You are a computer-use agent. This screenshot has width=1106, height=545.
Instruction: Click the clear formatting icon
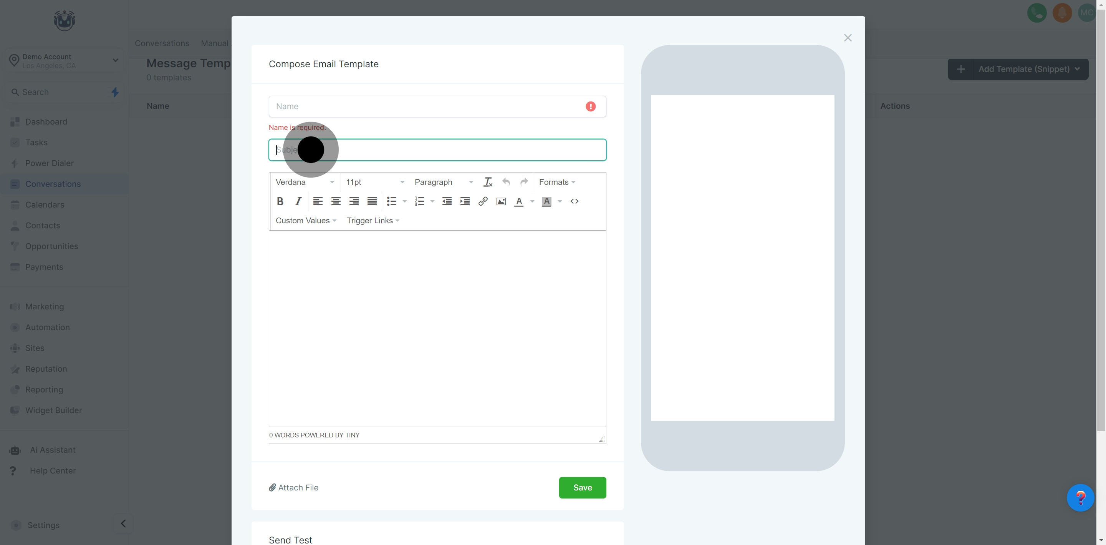pyautogui.click(x=488, y=182)
